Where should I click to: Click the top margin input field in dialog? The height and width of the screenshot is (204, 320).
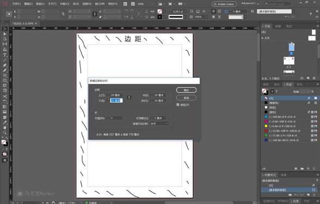116,95
